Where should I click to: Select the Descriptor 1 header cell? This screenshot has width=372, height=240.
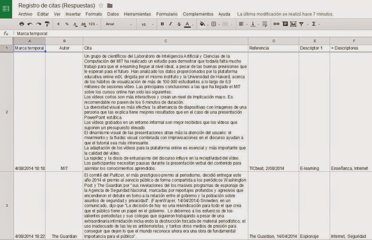[x=315, y=48]
